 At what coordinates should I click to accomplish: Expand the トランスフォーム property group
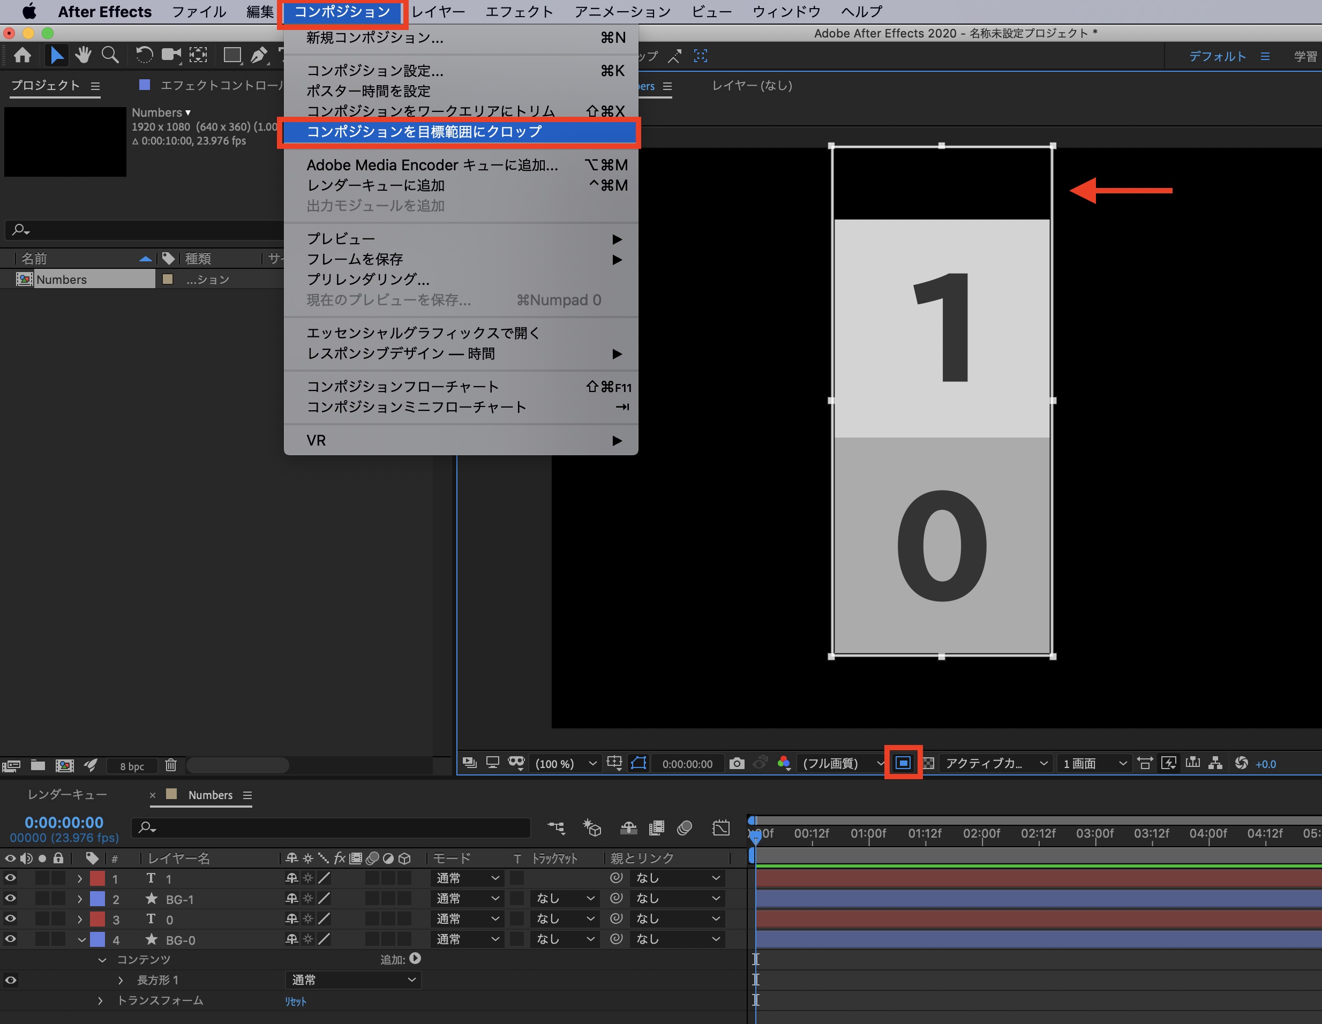tap(101, 1001)
